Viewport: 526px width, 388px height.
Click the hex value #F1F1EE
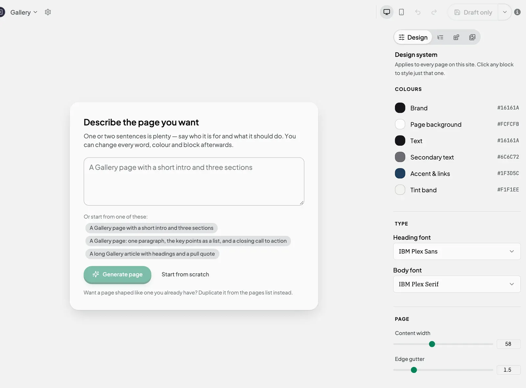[508, 189]
